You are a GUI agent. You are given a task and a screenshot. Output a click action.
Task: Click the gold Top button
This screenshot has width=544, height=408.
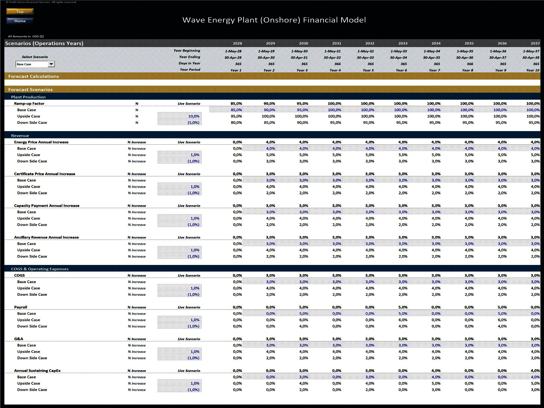pos(20,11)
